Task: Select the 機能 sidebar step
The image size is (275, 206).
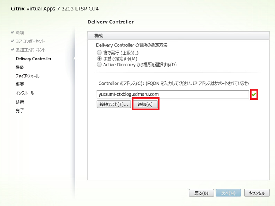Action: (19, 67)
